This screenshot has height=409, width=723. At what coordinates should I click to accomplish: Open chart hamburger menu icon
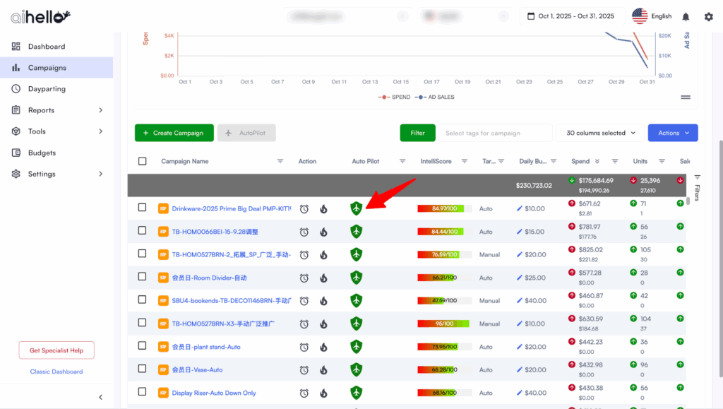click(685, 97)
